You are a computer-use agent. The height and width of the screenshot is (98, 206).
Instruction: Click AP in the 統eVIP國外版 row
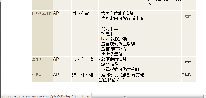56,13
